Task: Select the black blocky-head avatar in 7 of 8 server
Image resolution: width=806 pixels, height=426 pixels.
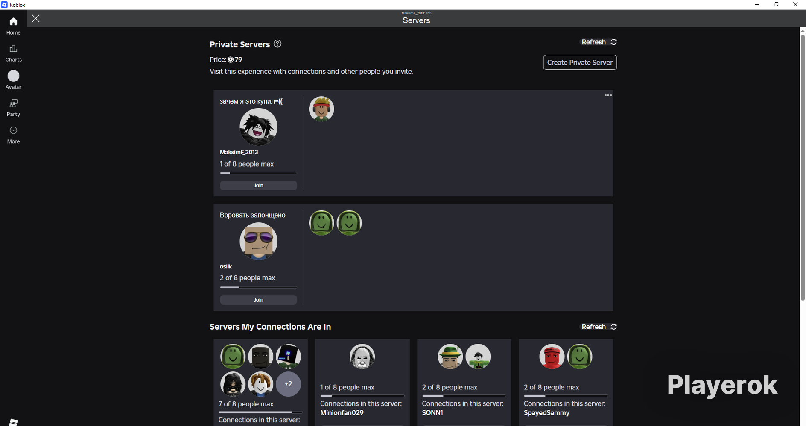Action: pos(260,356)
